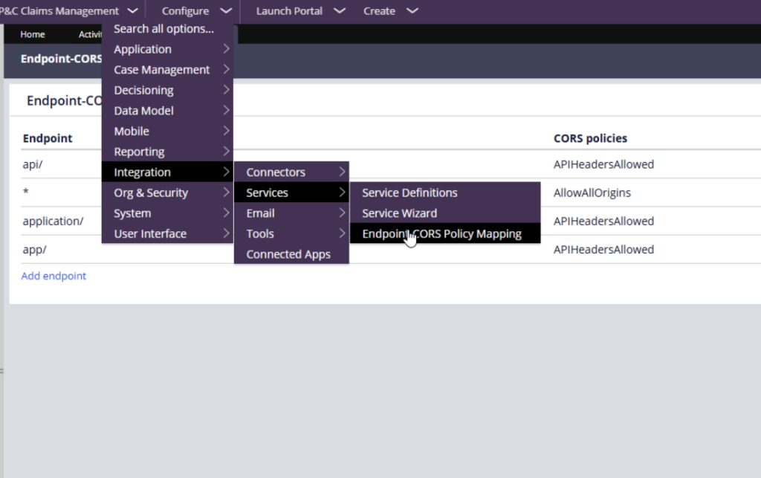761x478 pixels.
Task: Click the AllowAllOrigins policy value
Action: (592, 193)
